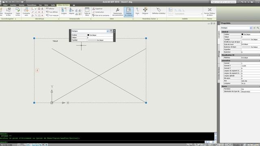This screenshot has height=146, width=260.
Task: Select the bottom-right blue grip of polyline
Action: point(146,103)
